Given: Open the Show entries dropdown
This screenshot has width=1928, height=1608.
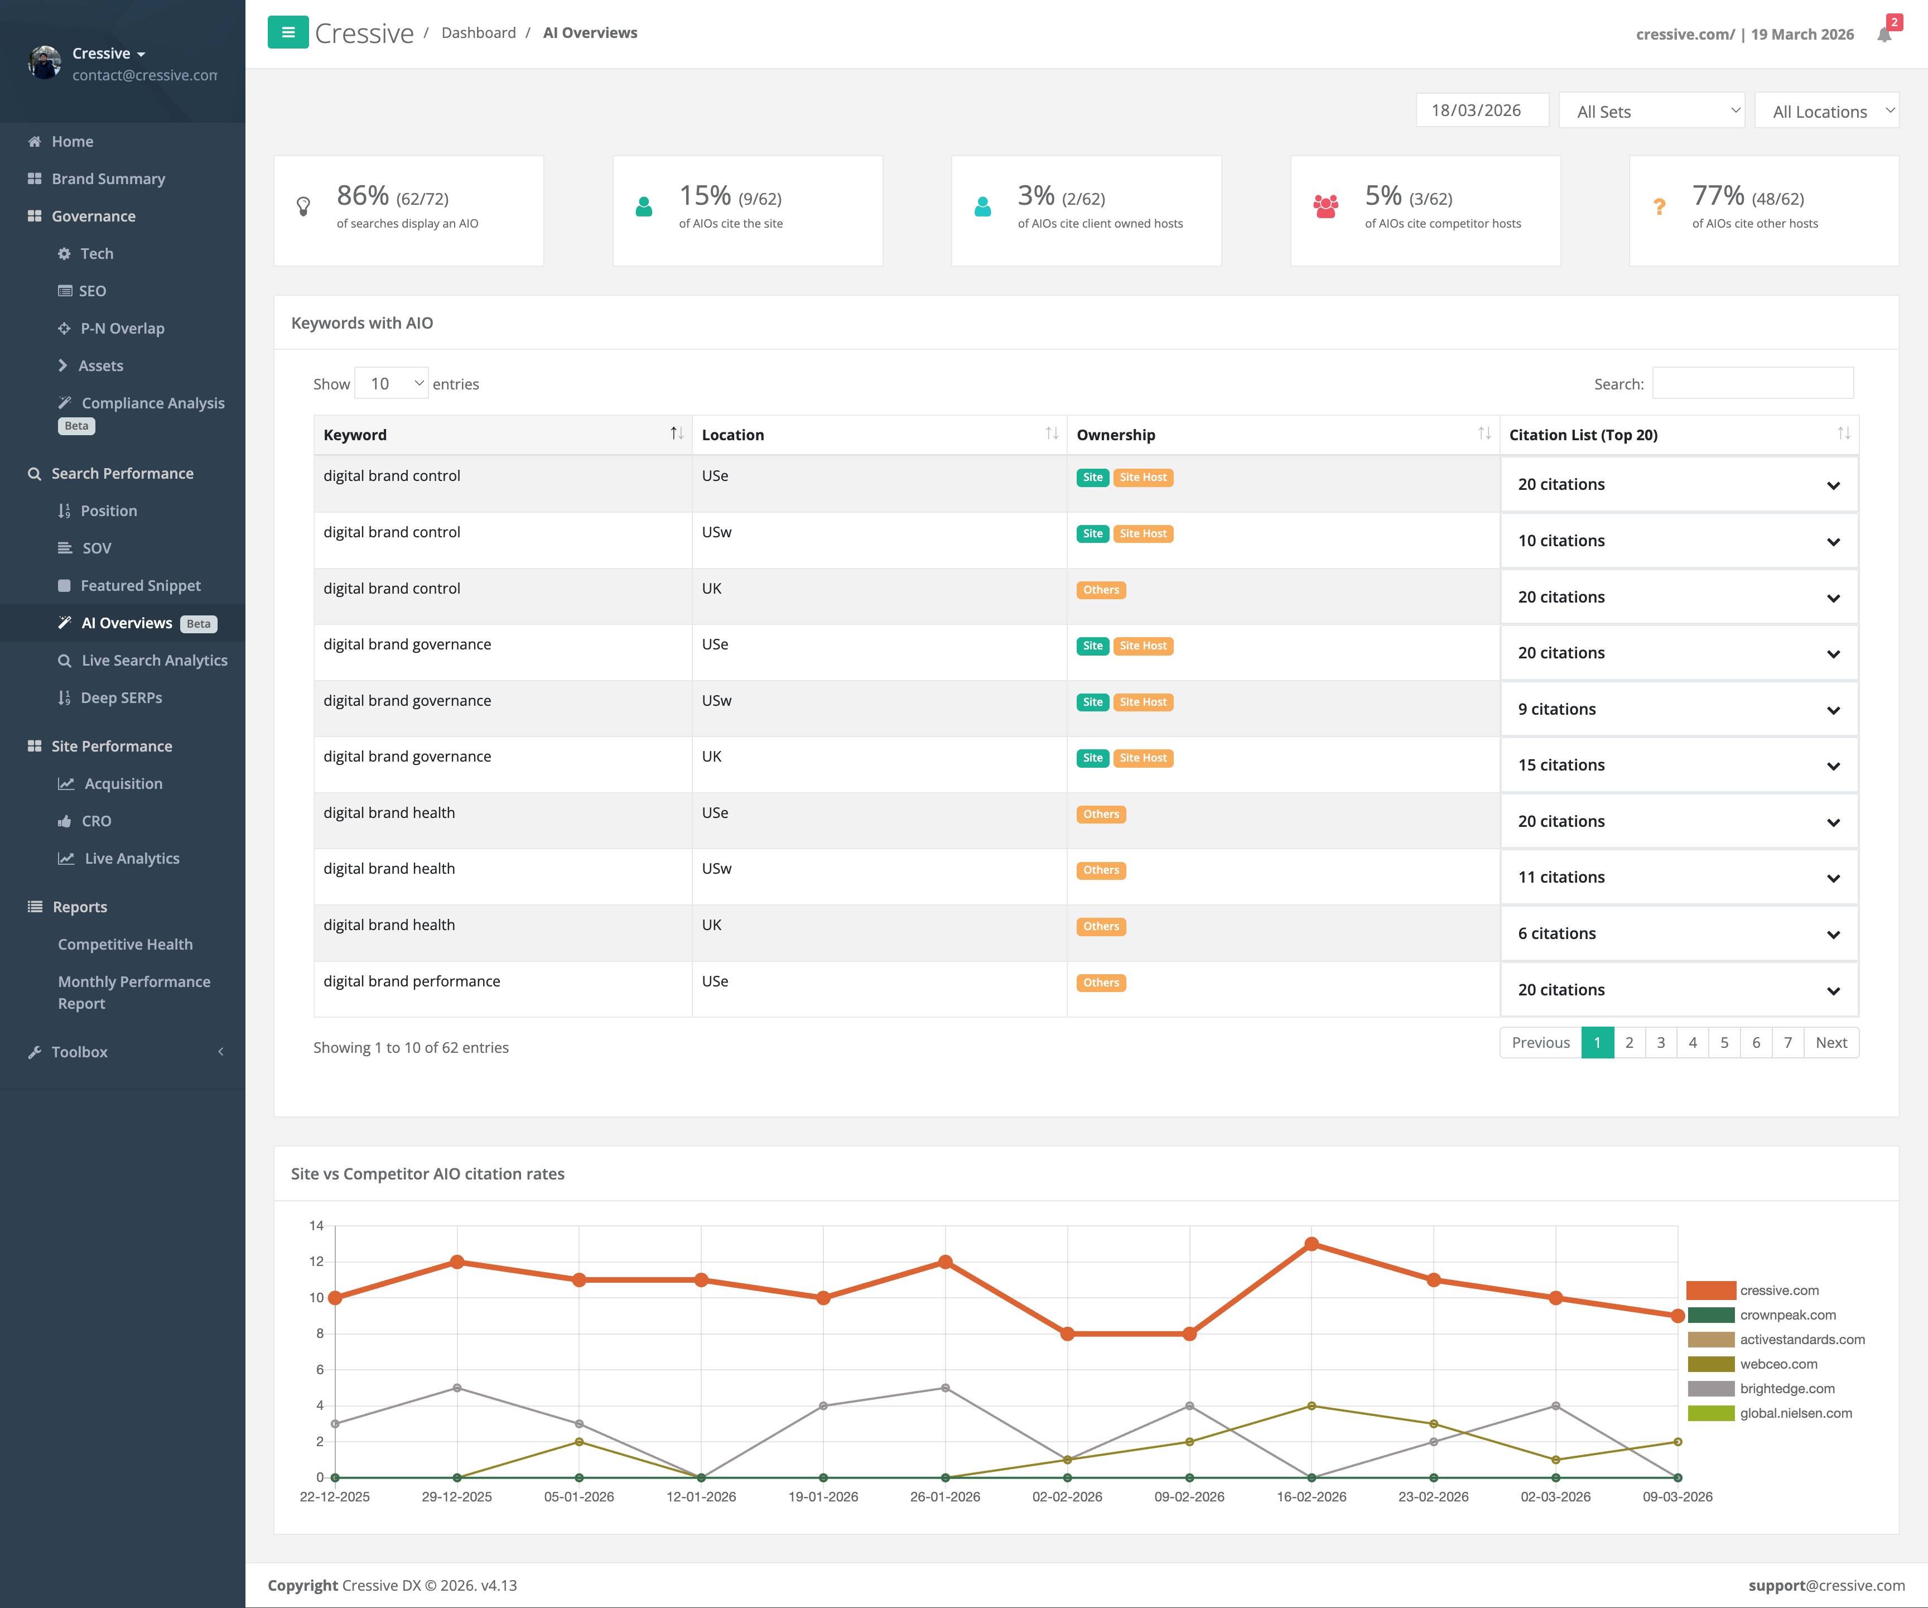Looking at the screenshot, I should (x=392, y=383).
